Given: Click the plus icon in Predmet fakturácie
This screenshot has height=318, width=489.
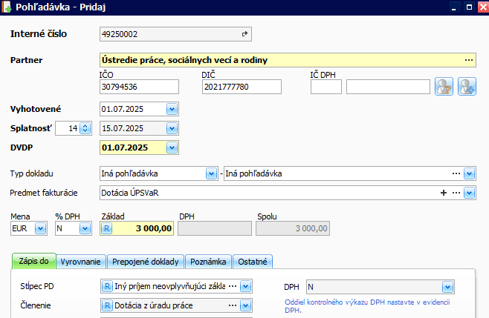Looking at the screenshot, I should tap(444, 193).
